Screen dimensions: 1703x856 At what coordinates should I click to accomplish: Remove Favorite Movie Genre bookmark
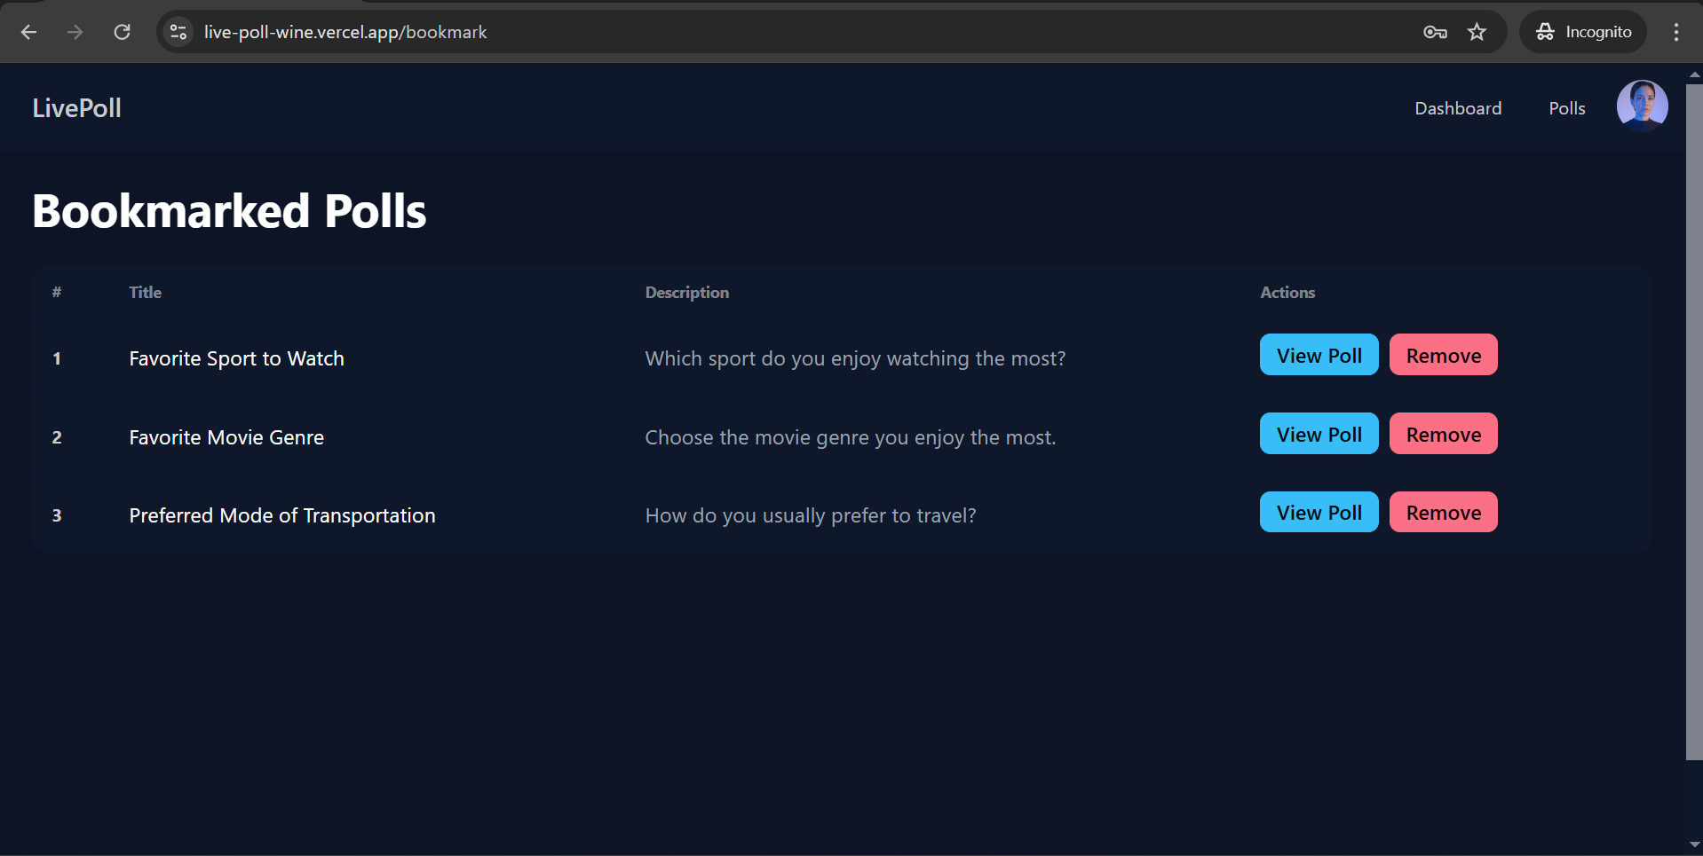1443,434
